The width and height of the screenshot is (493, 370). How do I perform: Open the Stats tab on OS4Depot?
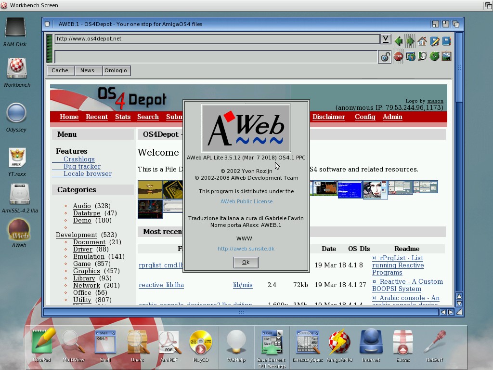click(x=123, y=117)
